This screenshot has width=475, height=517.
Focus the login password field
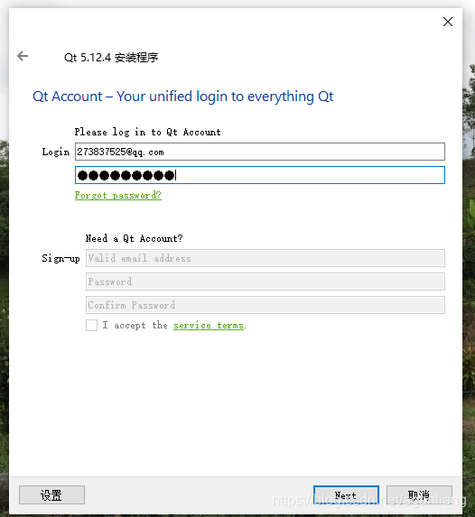[x=260, y=175]
